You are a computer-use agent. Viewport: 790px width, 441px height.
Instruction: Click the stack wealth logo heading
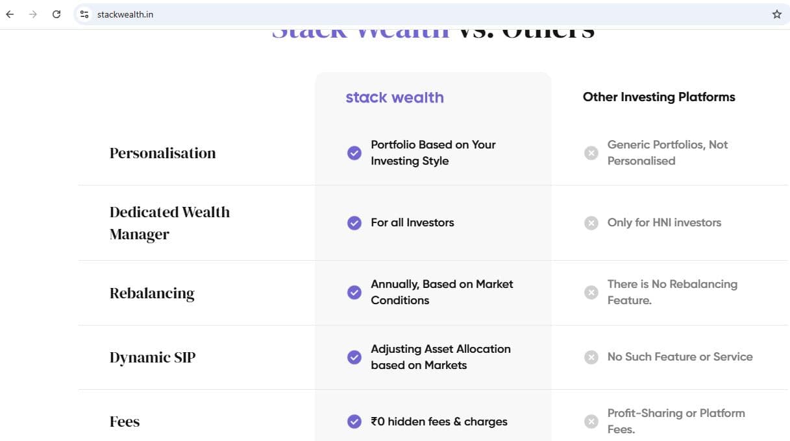tap(394, 97)
